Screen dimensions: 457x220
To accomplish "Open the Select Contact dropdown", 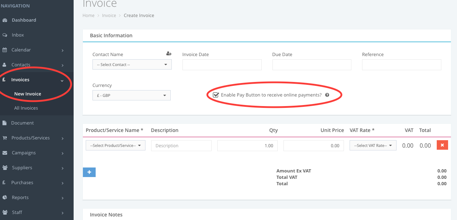I will point(132,65).
